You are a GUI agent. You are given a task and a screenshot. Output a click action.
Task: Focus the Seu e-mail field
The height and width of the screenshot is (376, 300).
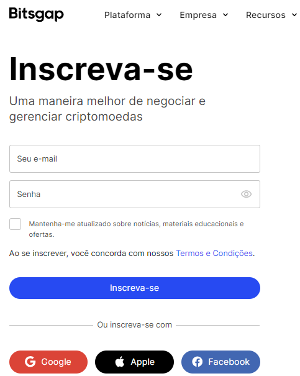tap(135, 158)
